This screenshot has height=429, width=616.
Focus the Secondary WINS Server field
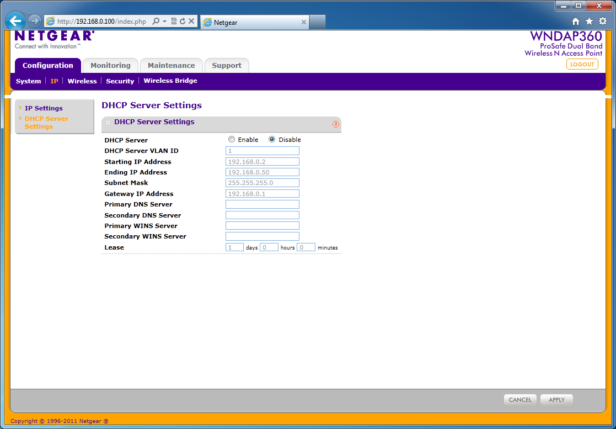point(263,236)
